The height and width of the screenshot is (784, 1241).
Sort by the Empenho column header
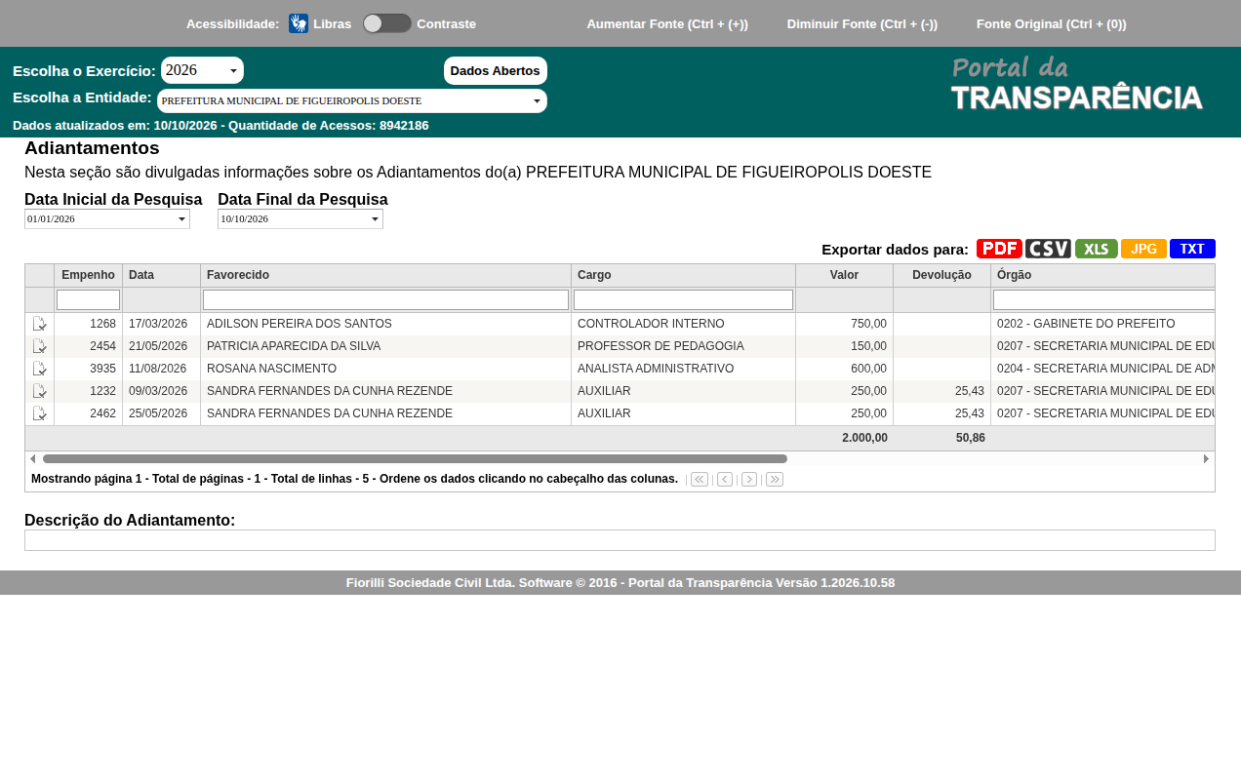point(88,275)
